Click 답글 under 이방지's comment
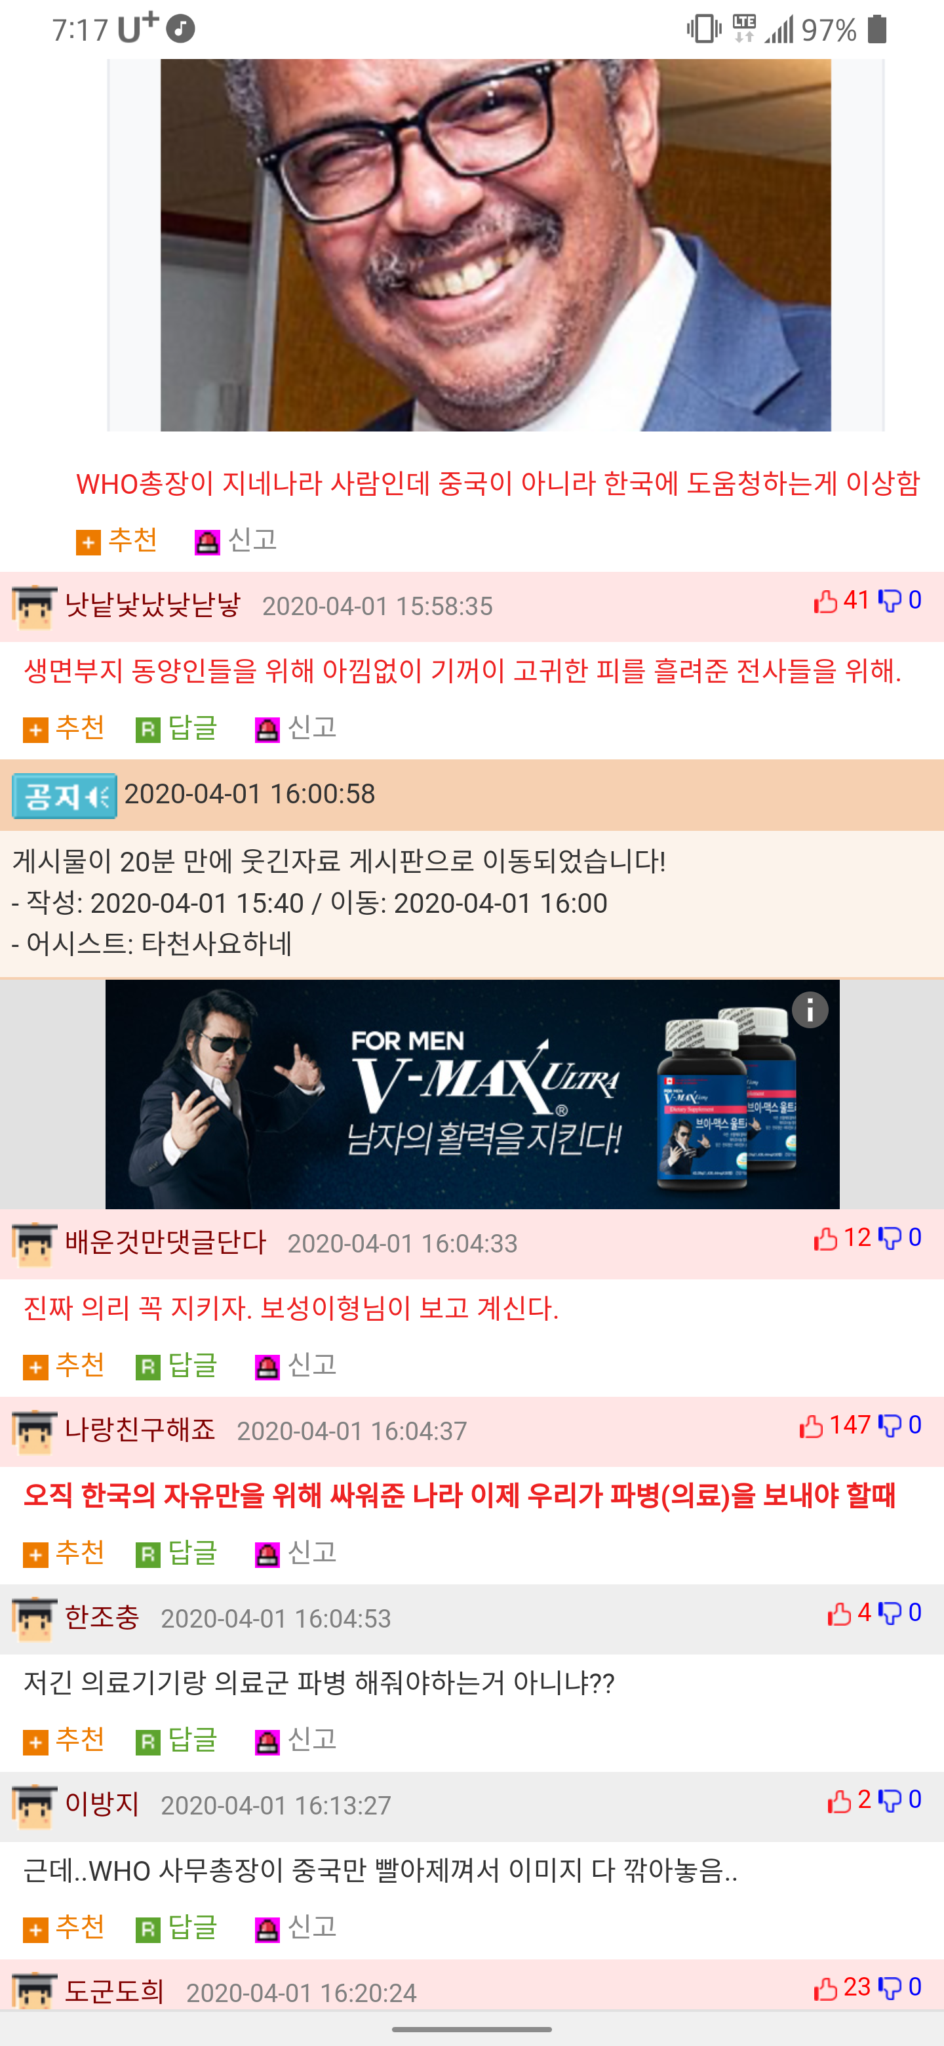 pyautogui.click(x=177, y=1929)
